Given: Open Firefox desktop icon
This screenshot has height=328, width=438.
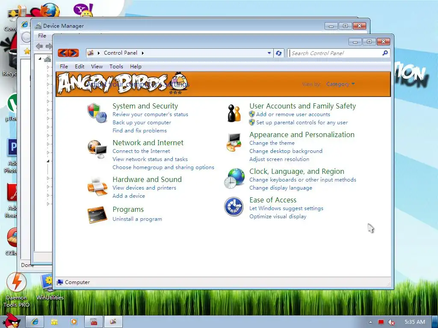Looking at the screenshot, I should click(50, 10).
